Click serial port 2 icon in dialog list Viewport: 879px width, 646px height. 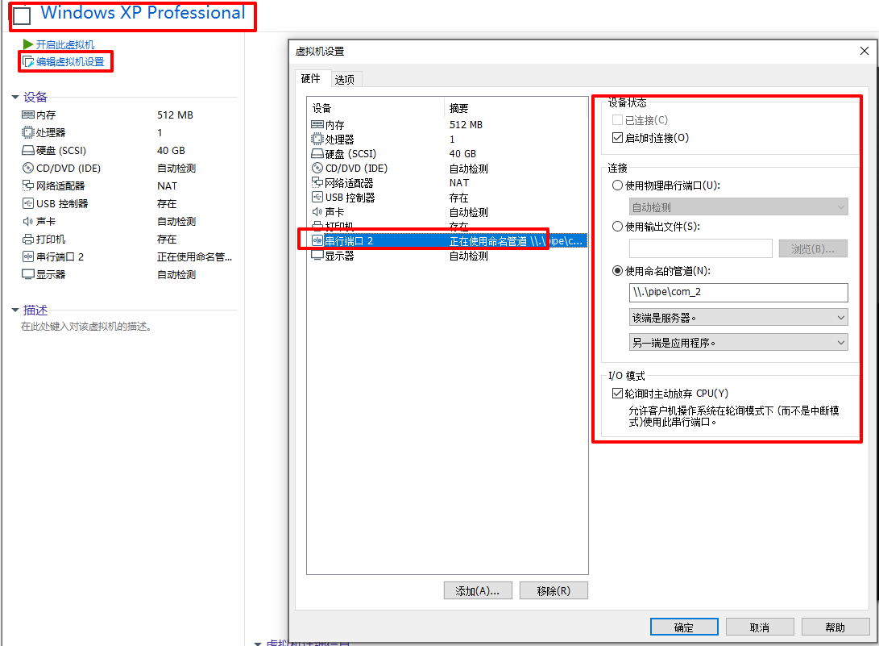317,241
